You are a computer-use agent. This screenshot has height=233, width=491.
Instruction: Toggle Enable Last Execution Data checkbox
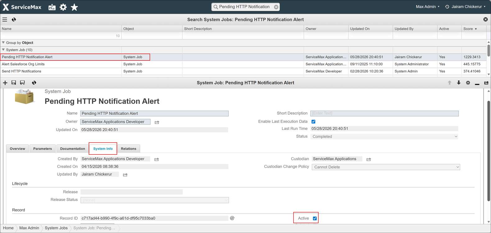click(313, 122)
